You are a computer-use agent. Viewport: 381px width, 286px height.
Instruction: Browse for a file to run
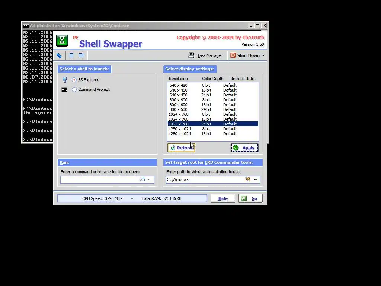150,179
